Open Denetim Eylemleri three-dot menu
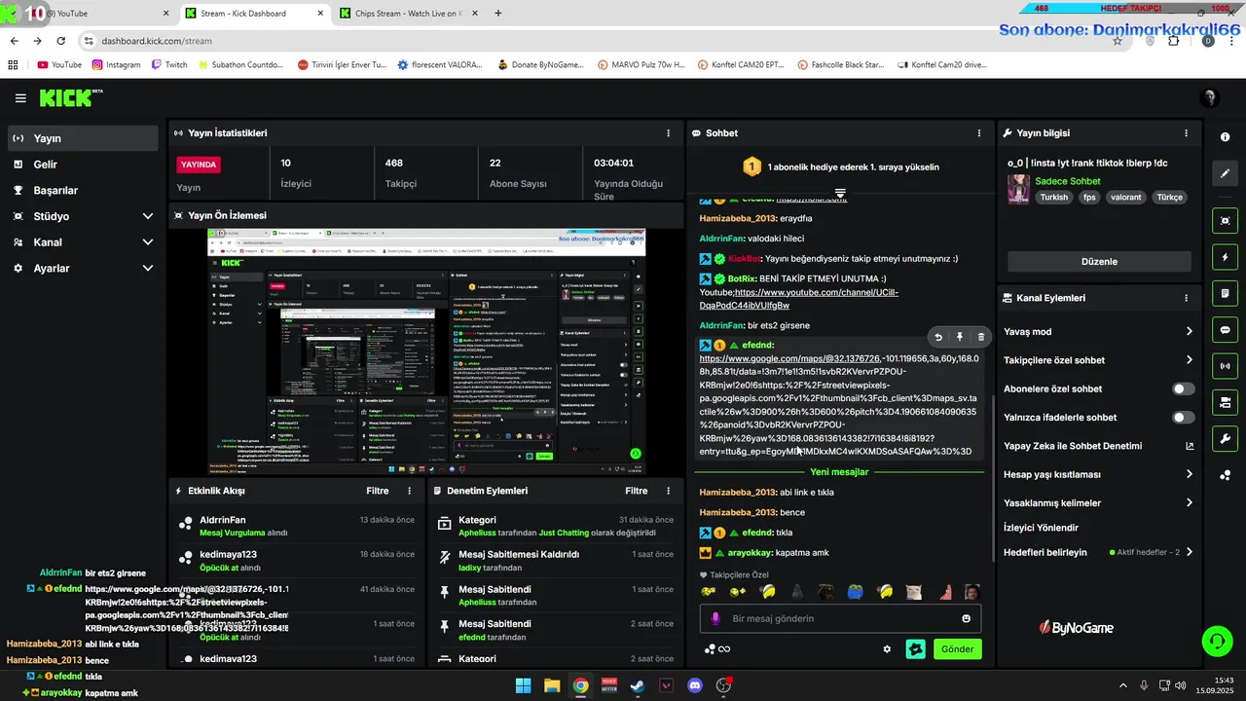 click(x=668, y=491)
